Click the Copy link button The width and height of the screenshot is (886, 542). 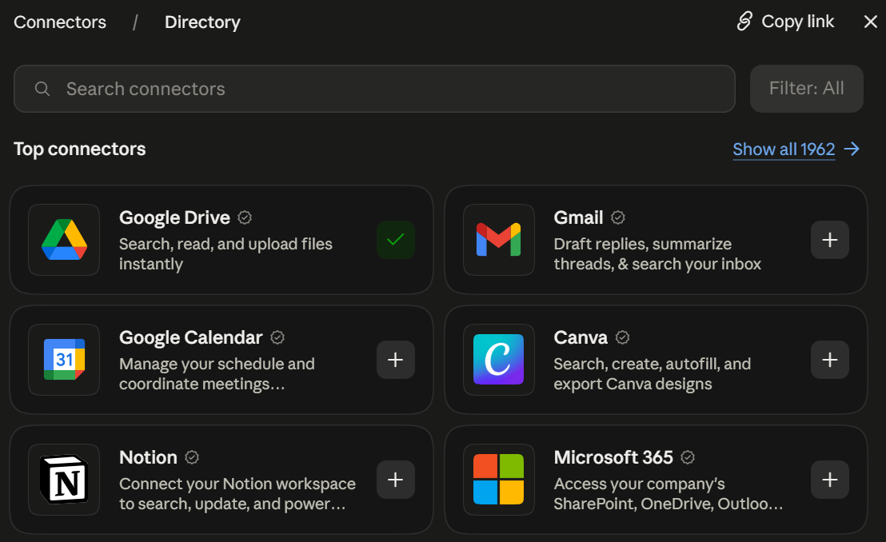[x=785, y=22]
